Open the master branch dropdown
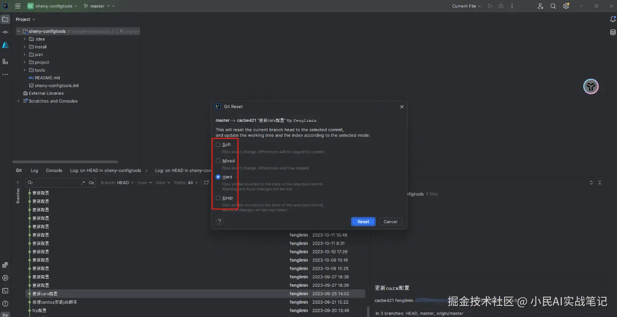This screenshot has height=317, width=617. (x=99, y=6)
